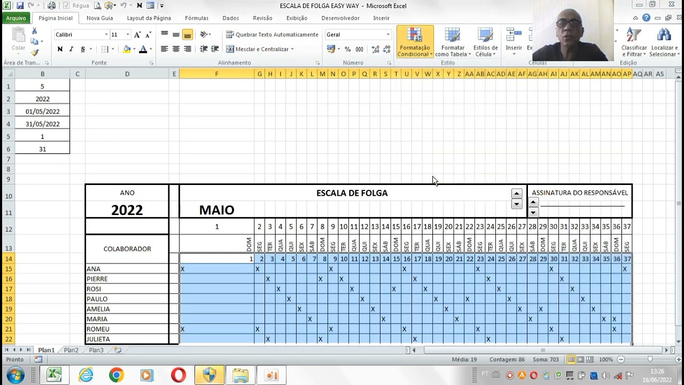This screenshot has width=684, height=385.
Task: Open the fill color dropdown arrow
Action: (x=134, y=49)
